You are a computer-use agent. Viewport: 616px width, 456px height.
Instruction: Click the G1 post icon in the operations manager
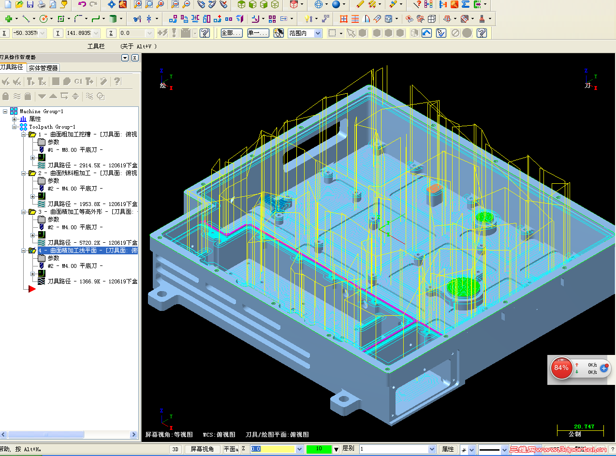coord(78,81)
